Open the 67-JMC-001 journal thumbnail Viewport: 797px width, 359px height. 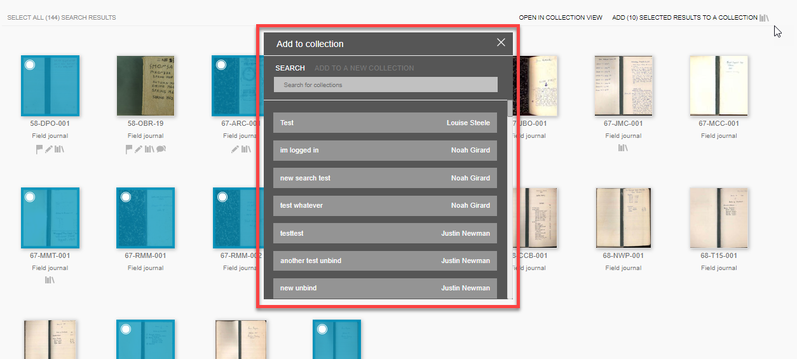pyautogui.click(x=623, y=86)
